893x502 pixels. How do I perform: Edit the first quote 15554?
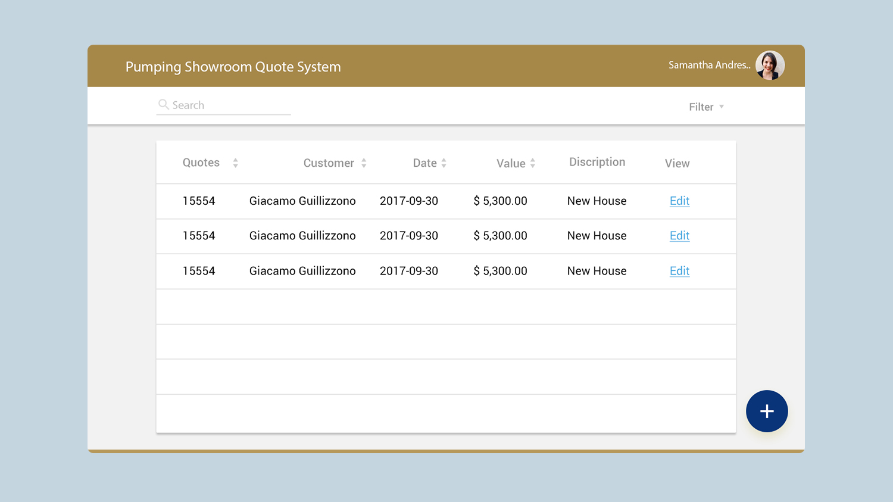point(679,201)
